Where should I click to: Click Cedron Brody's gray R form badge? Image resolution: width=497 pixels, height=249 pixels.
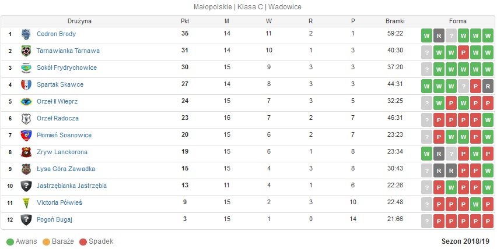[x=439, y=35]
